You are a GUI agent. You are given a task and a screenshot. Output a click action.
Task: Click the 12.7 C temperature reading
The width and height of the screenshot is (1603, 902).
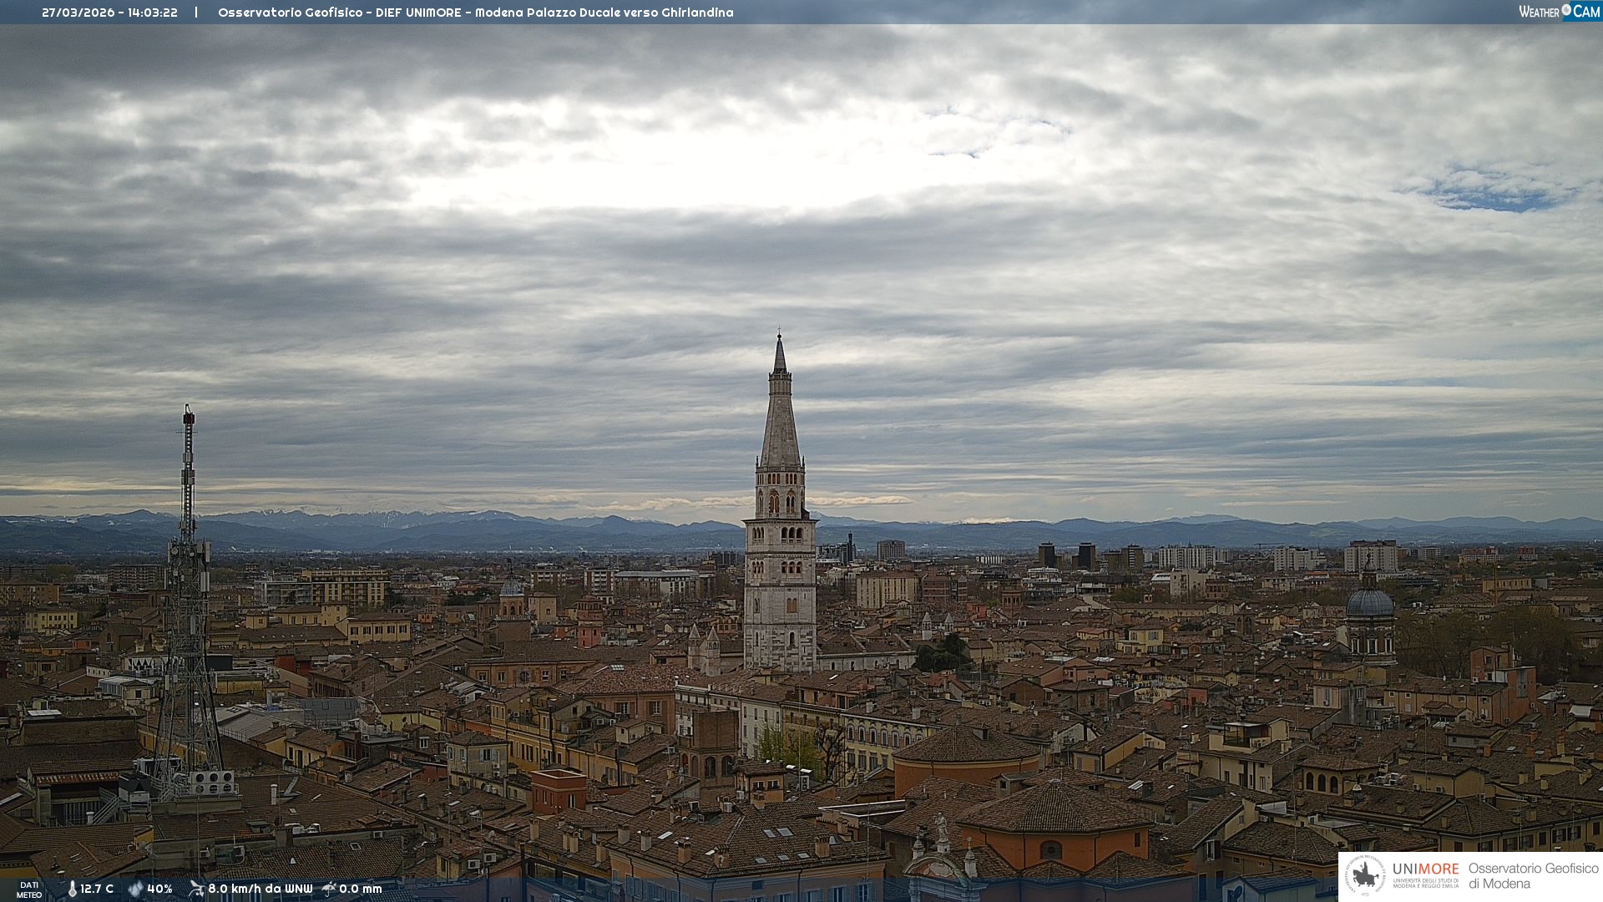tap(97, 889)
